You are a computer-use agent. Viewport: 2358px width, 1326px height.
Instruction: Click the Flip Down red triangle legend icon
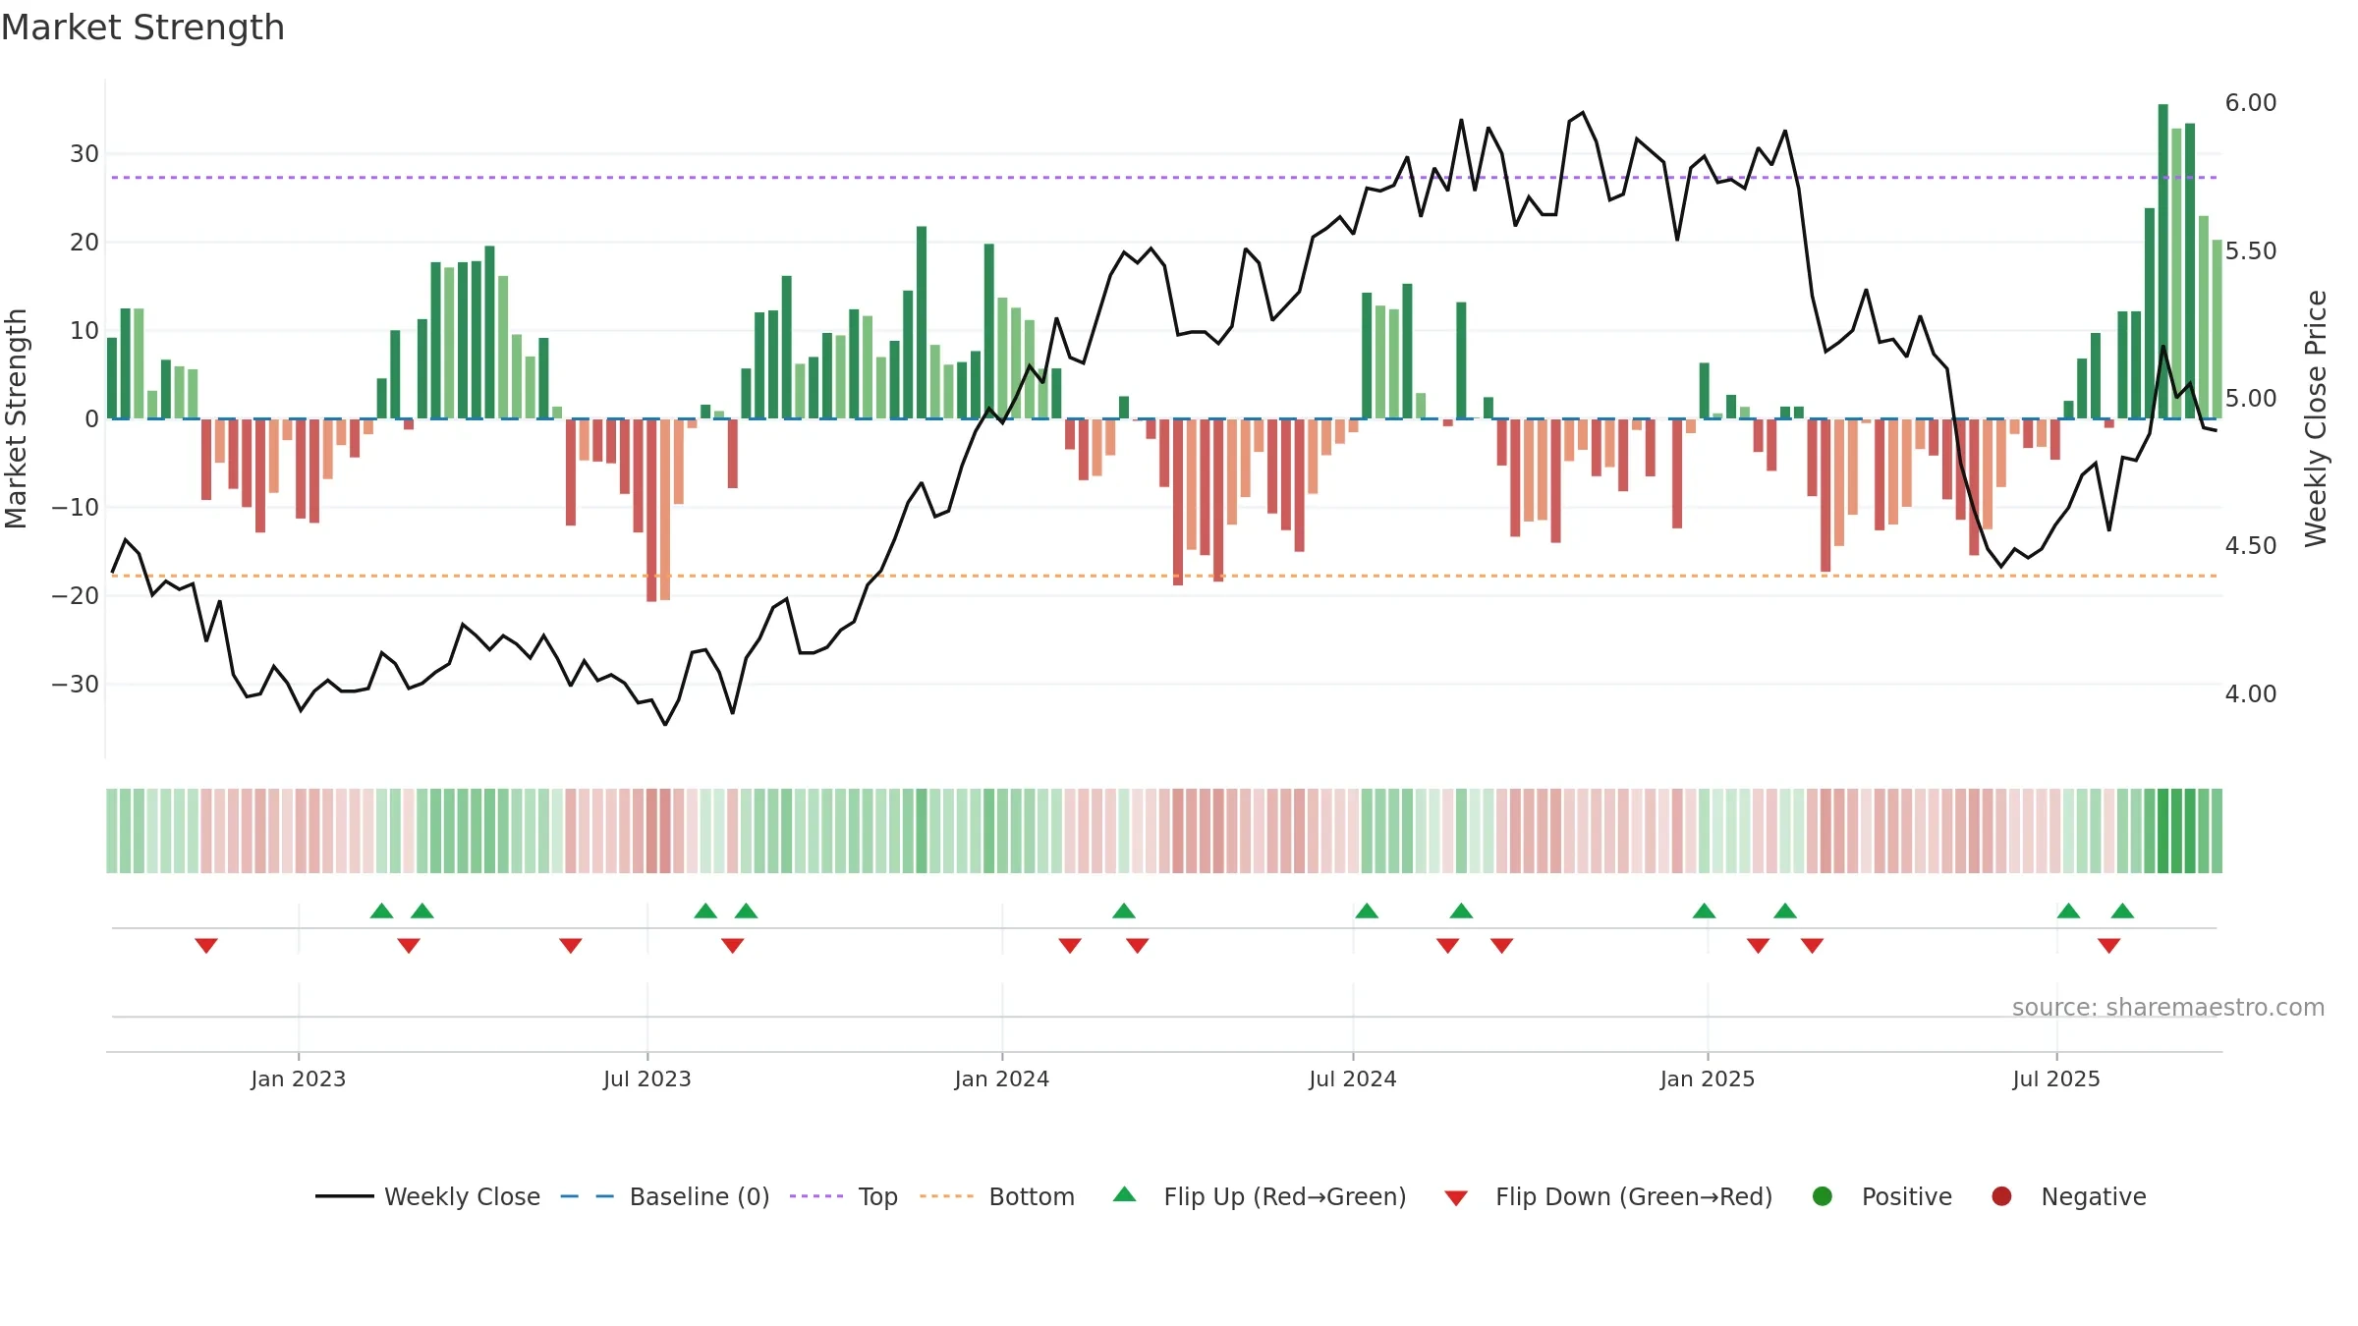(1456, 1198)
